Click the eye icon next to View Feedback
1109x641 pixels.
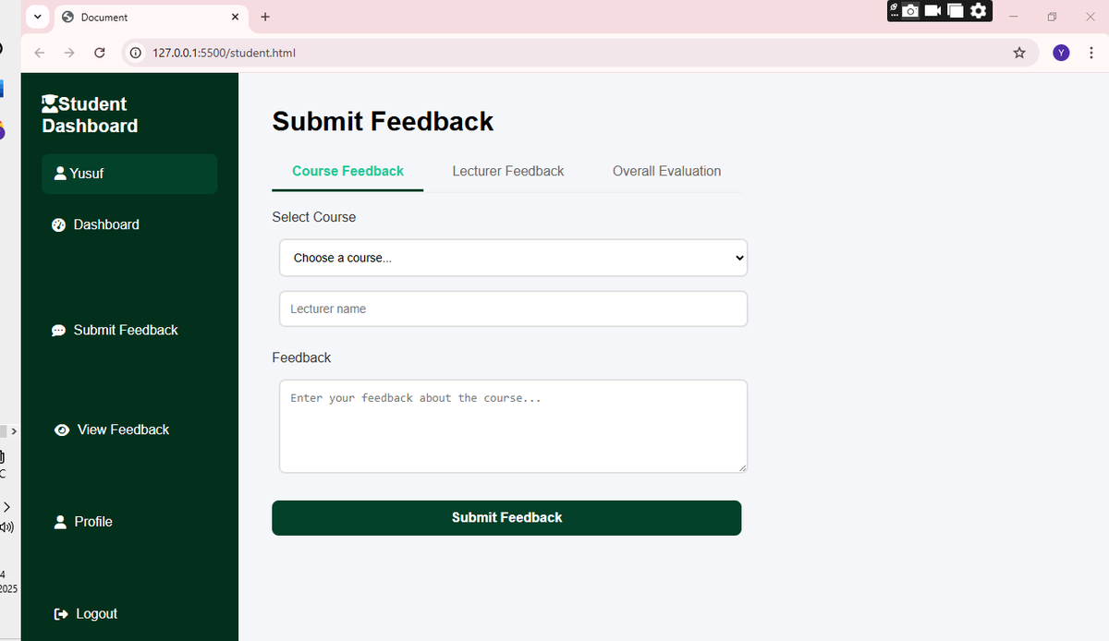(61, 429)
